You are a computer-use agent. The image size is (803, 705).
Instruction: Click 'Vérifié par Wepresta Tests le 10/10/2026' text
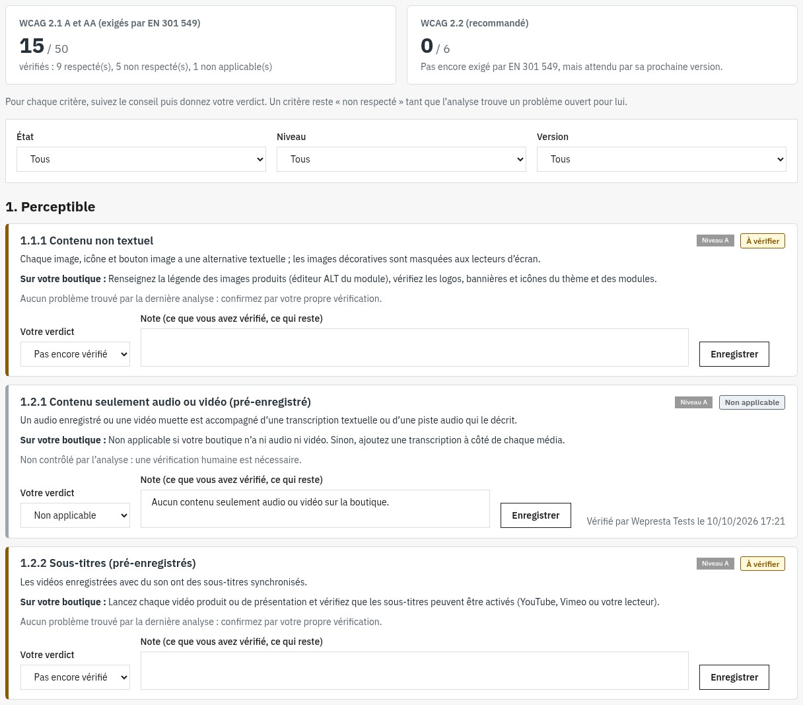click(x=686, y=521)
